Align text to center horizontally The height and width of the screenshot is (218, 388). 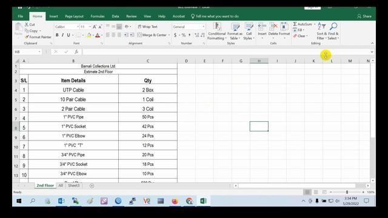tap(113, 35)
